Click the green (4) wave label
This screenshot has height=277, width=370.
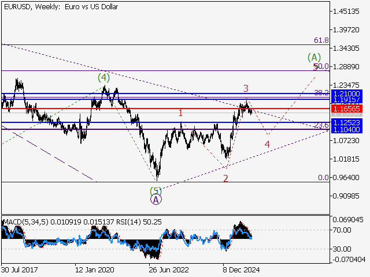(x=103, y=77)
